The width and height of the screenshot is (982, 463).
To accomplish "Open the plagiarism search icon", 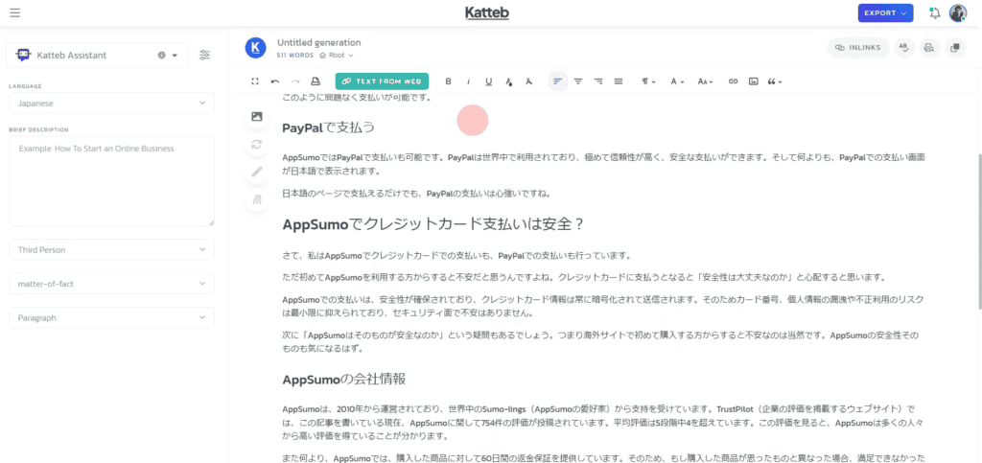I will coord(929,48).
